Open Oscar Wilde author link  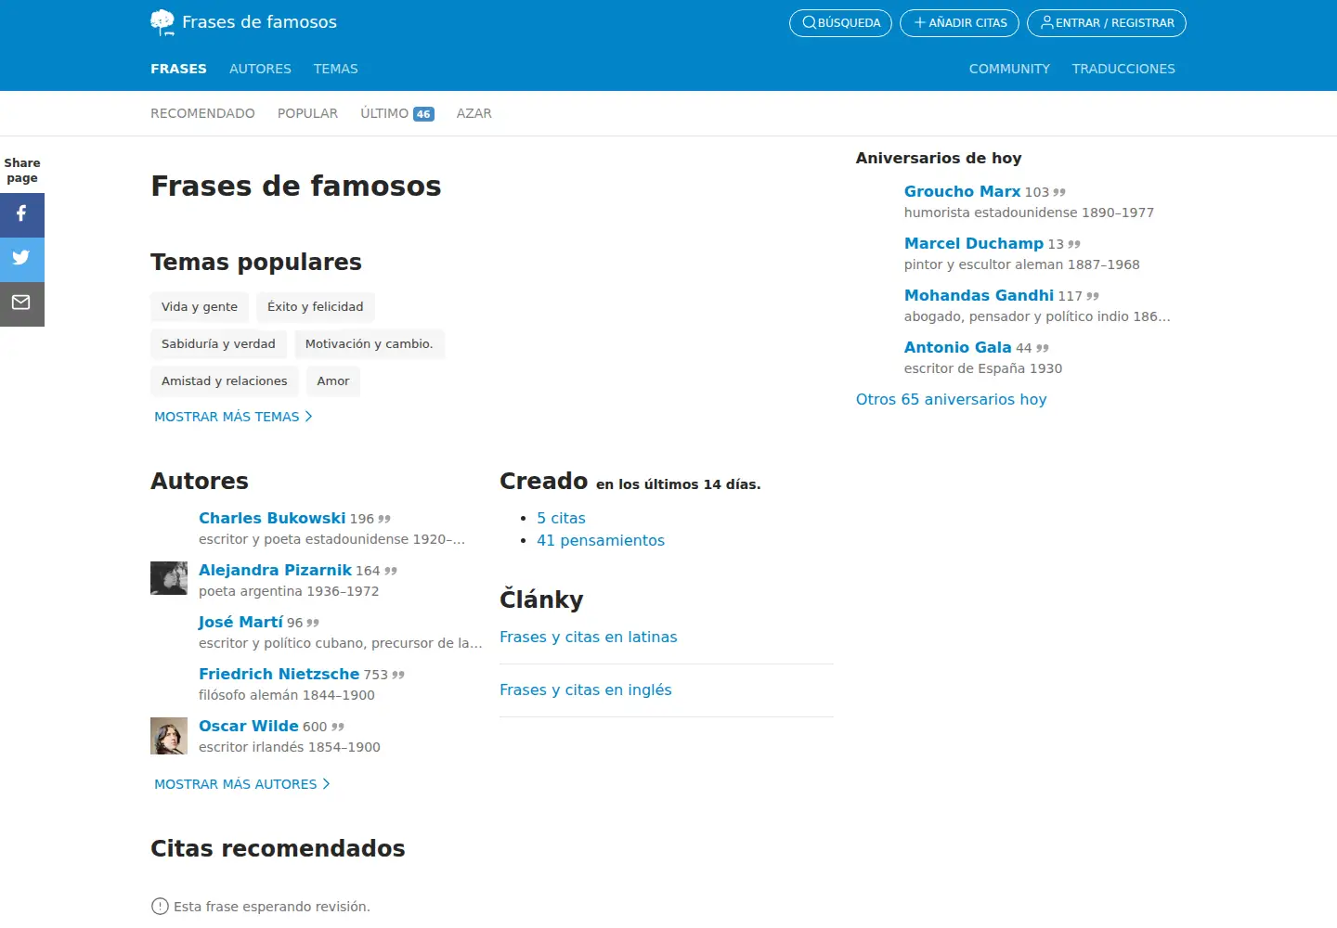(x=249, y=726)
